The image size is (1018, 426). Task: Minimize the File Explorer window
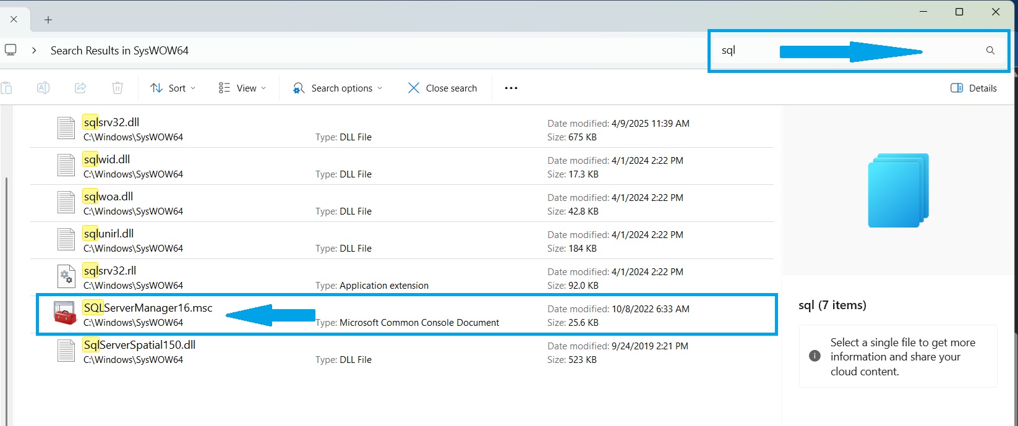(922, 12)
